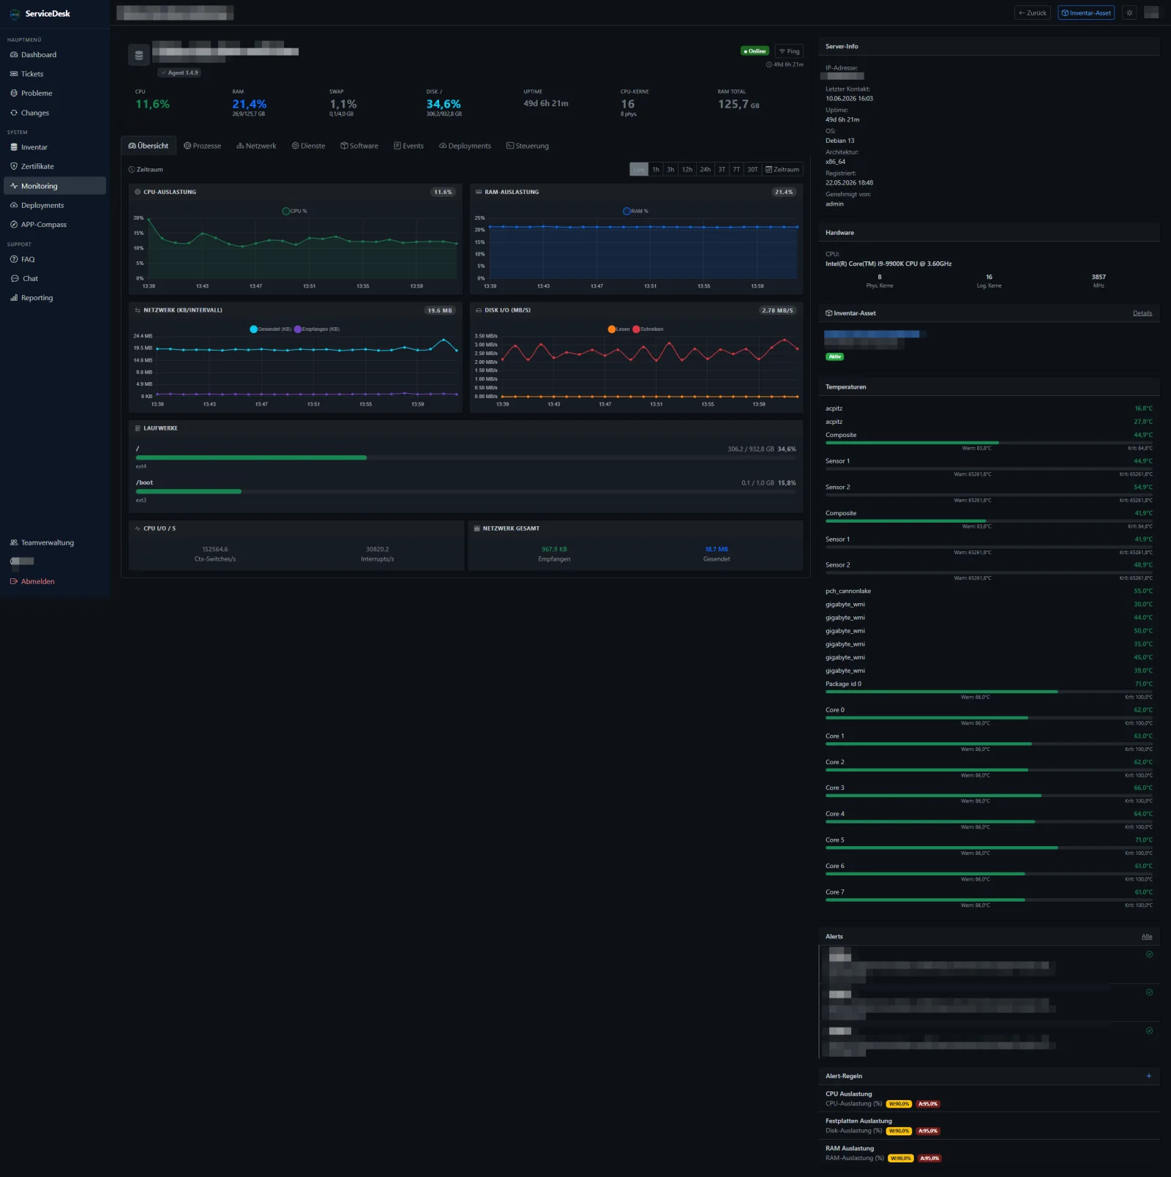Select Monitoring in the sidebar
The height and width of the screenshot is (1177, 1171).
pyautogui.click(x=55, y=186)
